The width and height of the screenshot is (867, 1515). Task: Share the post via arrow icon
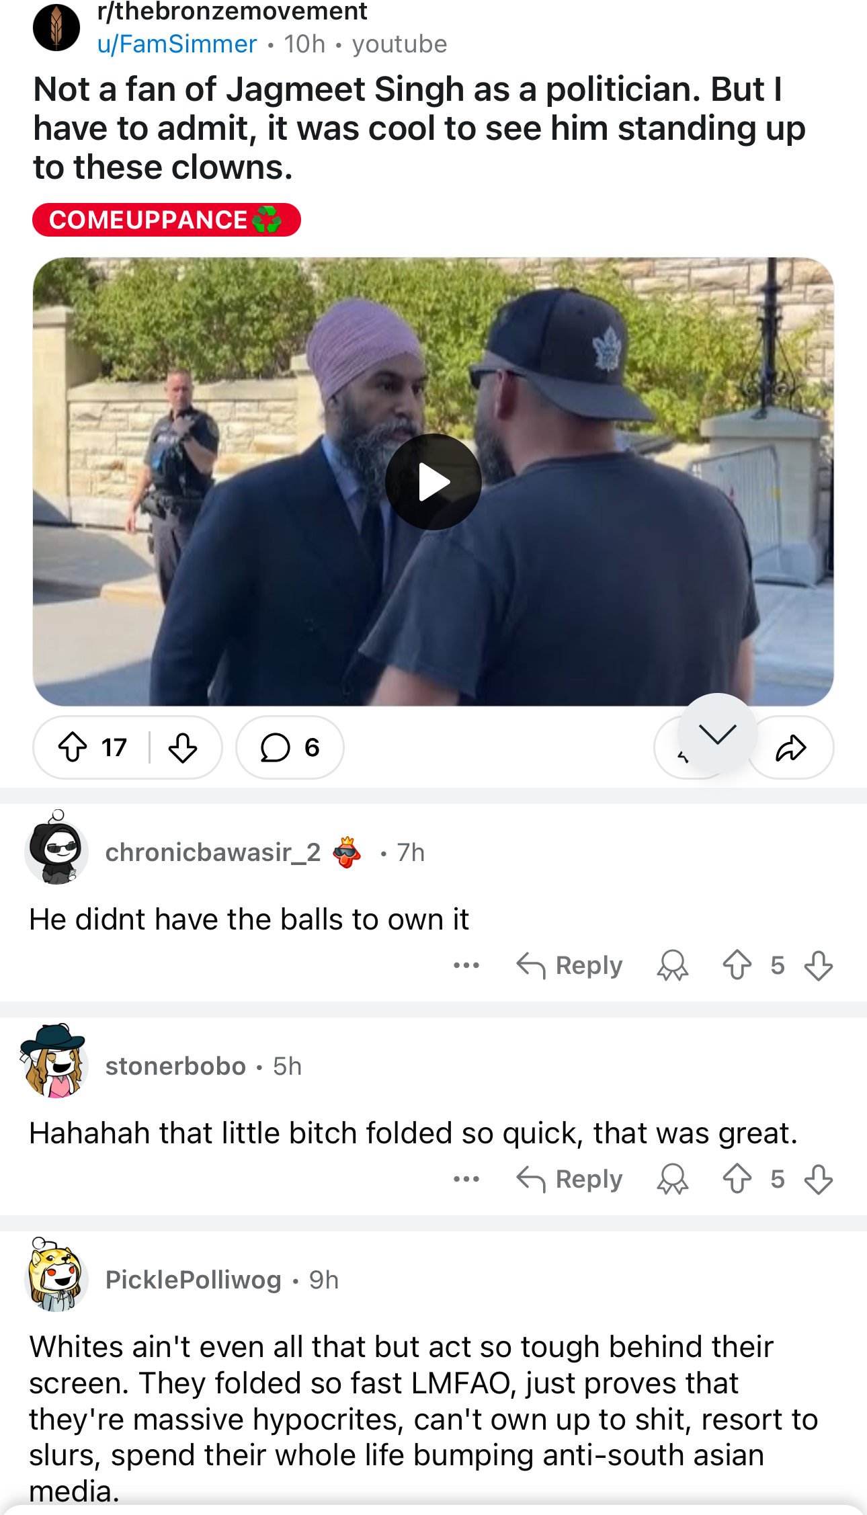[791, 747]
